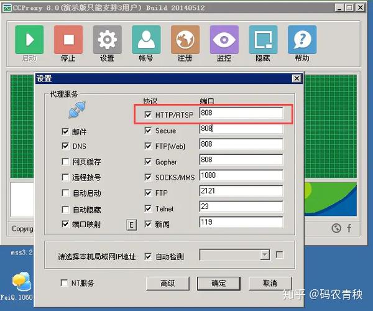The image size is (373, 311).
Task: Click the circular clock icon in status bar
Action: pos(336,228)
